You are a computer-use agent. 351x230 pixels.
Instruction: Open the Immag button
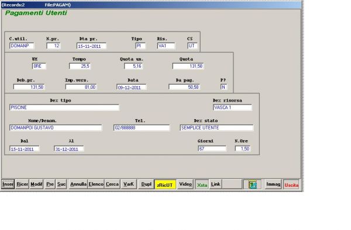[x=273, y=184]
